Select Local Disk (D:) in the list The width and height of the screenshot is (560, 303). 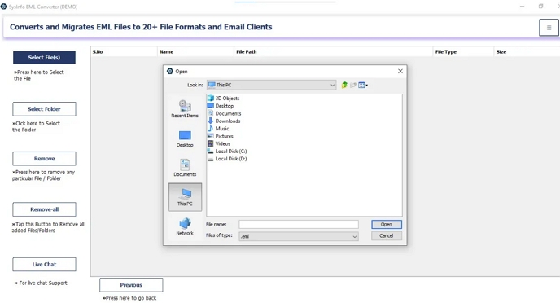click(x=227, y=159)
